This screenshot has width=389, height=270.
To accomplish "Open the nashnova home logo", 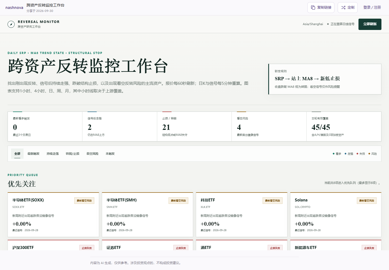I will (14, 8).
